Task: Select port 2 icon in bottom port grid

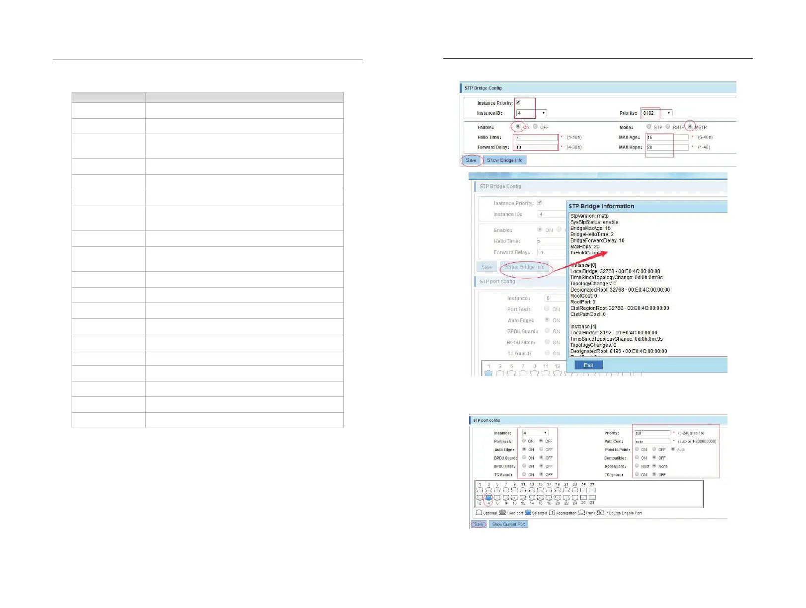Action: pyautogui.click(x=480, y=497)
